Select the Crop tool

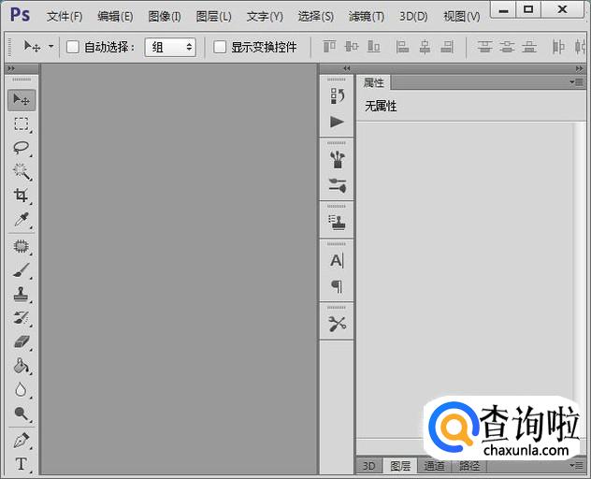22,196
